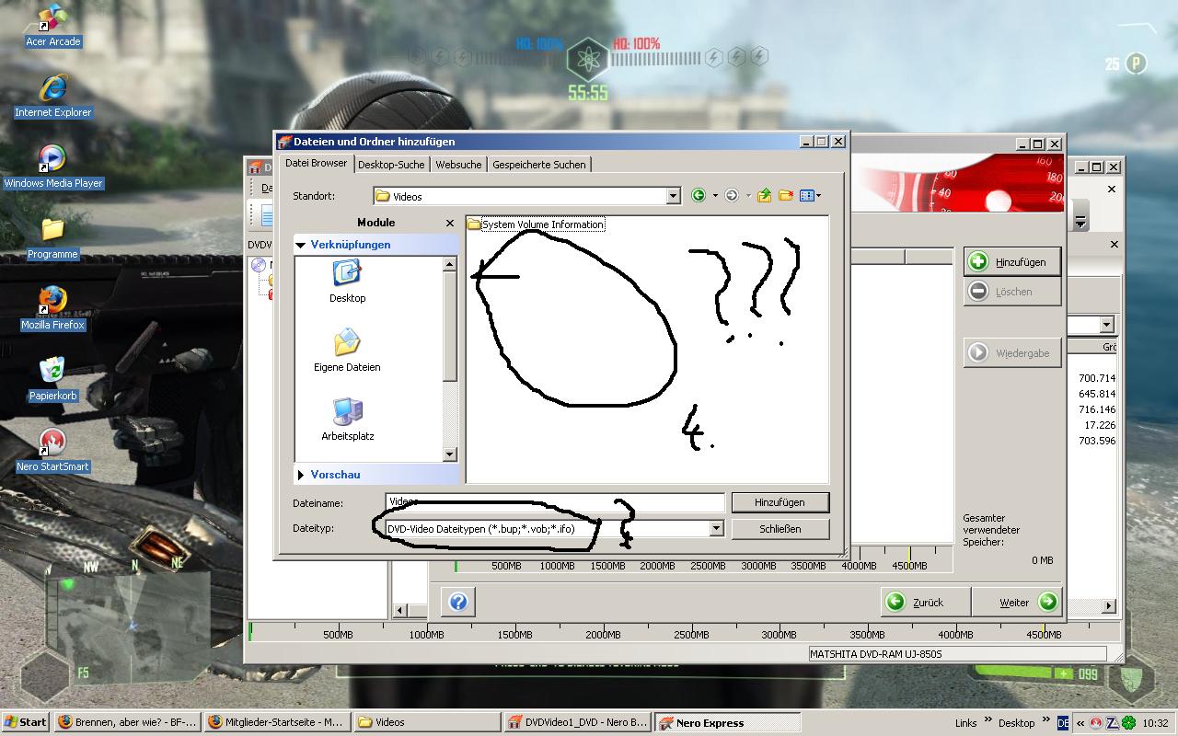Image resolution: width=1178 pixels, height=736 pixels.
Task: Expand the Vorschau section
Action: click(x=301, y=475)
